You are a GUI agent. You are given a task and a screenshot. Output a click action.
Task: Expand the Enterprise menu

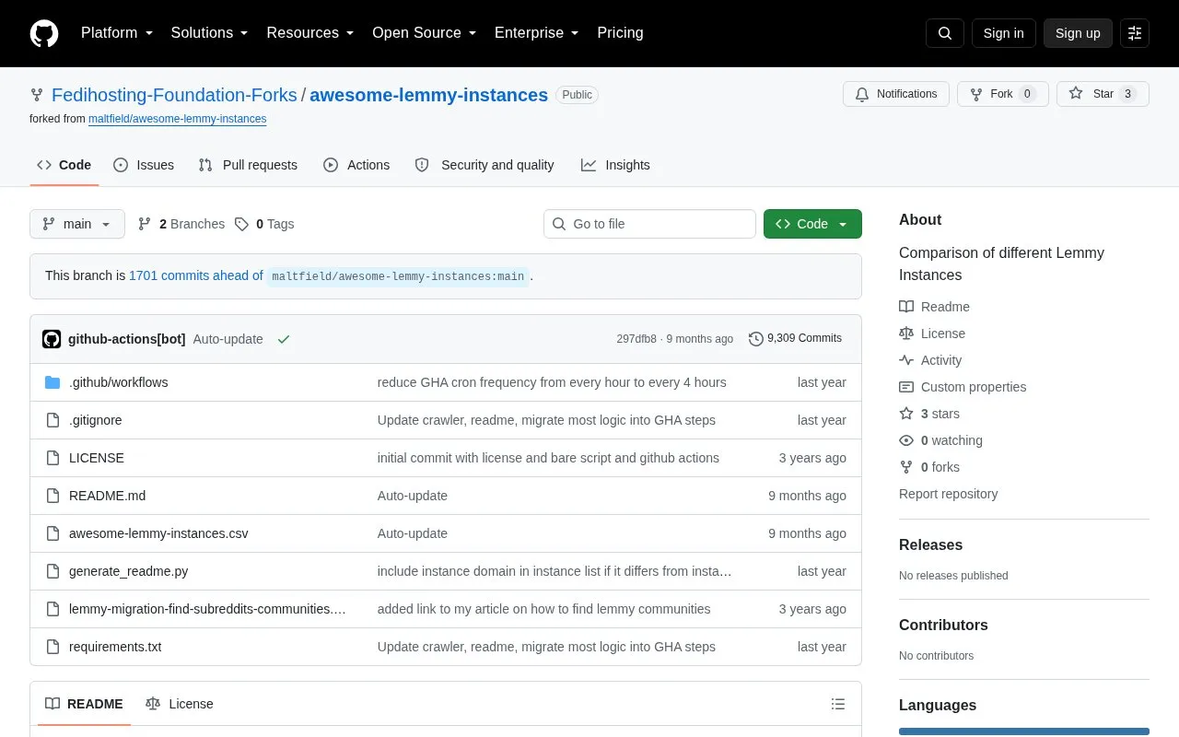(x=537, y=33)
